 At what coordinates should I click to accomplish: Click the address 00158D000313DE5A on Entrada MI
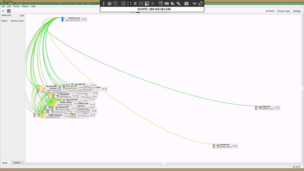224,147
